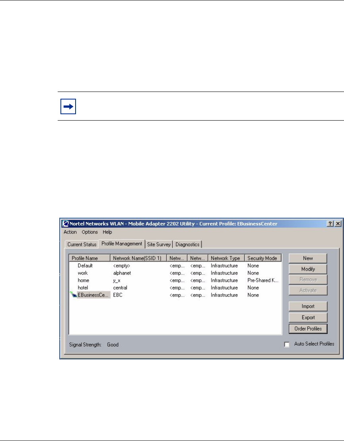
Task: Open the Diagnostics tab
Action: [x=187, y=244]
